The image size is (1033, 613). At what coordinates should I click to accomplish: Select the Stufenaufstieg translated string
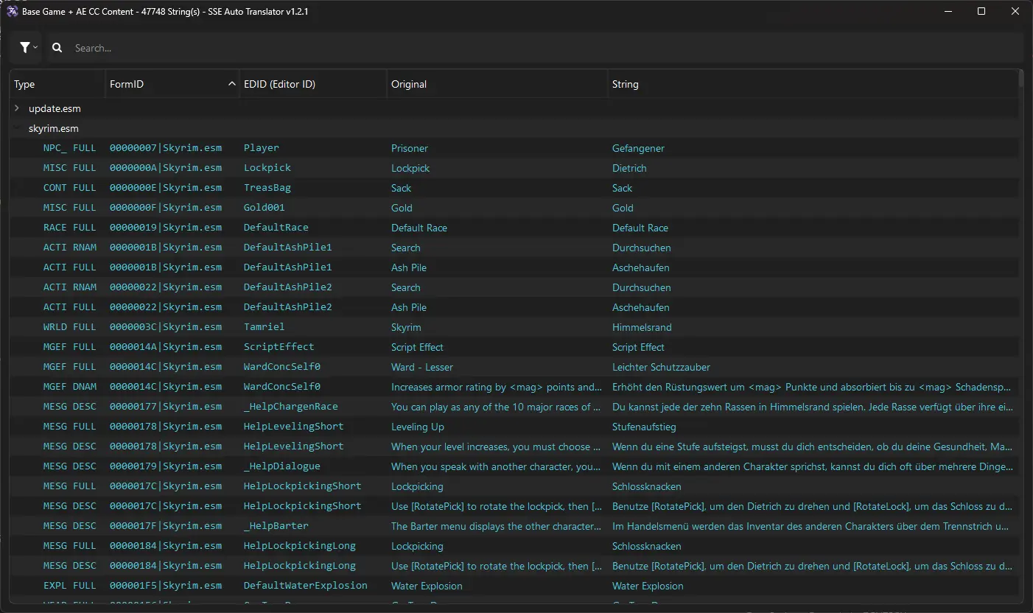644,427
